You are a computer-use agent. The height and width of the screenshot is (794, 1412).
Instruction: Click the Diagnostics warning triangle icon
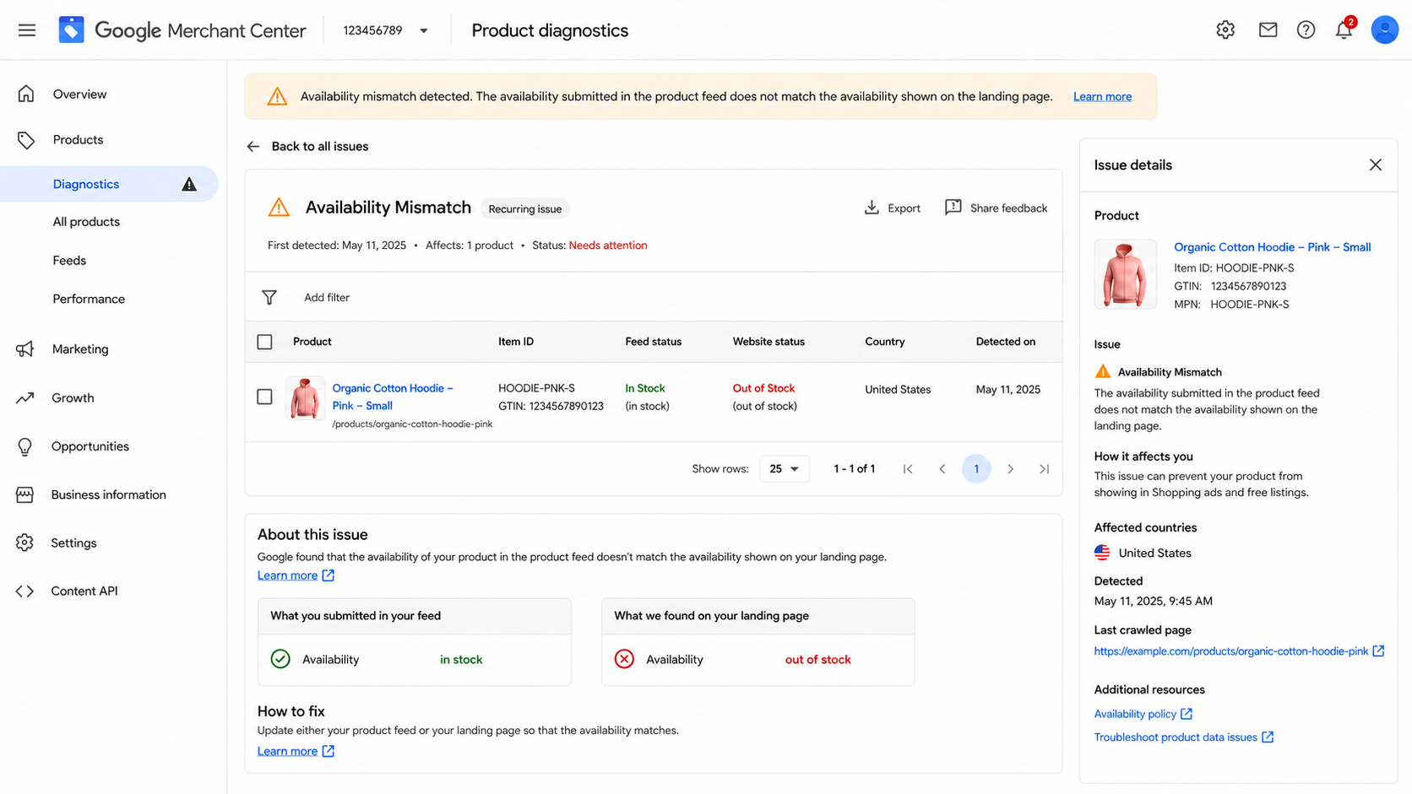(189, 184)
